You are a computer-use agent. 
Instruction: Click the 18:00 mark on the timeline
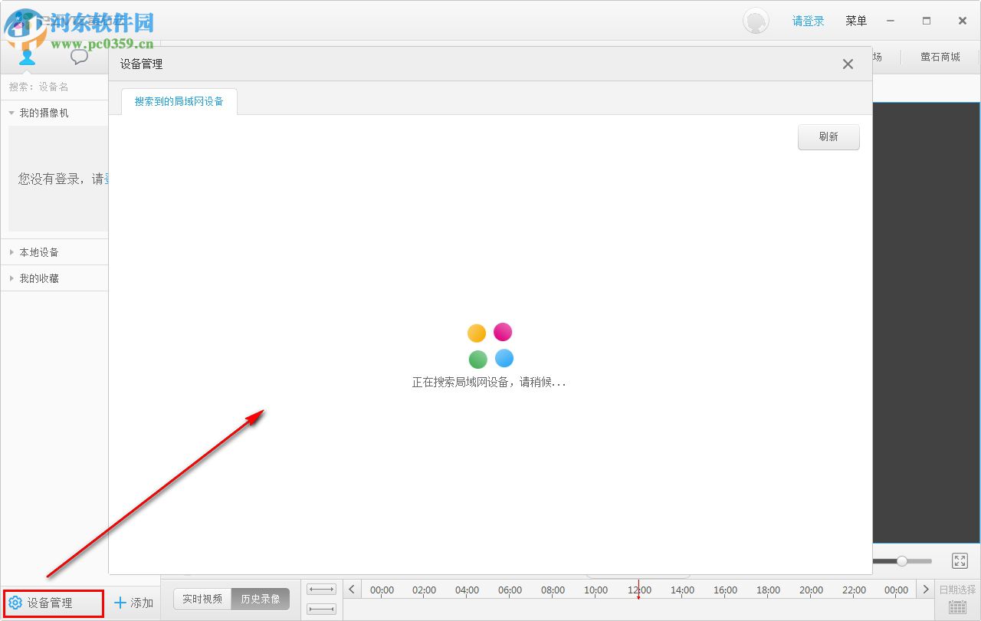tap(768, 590)
